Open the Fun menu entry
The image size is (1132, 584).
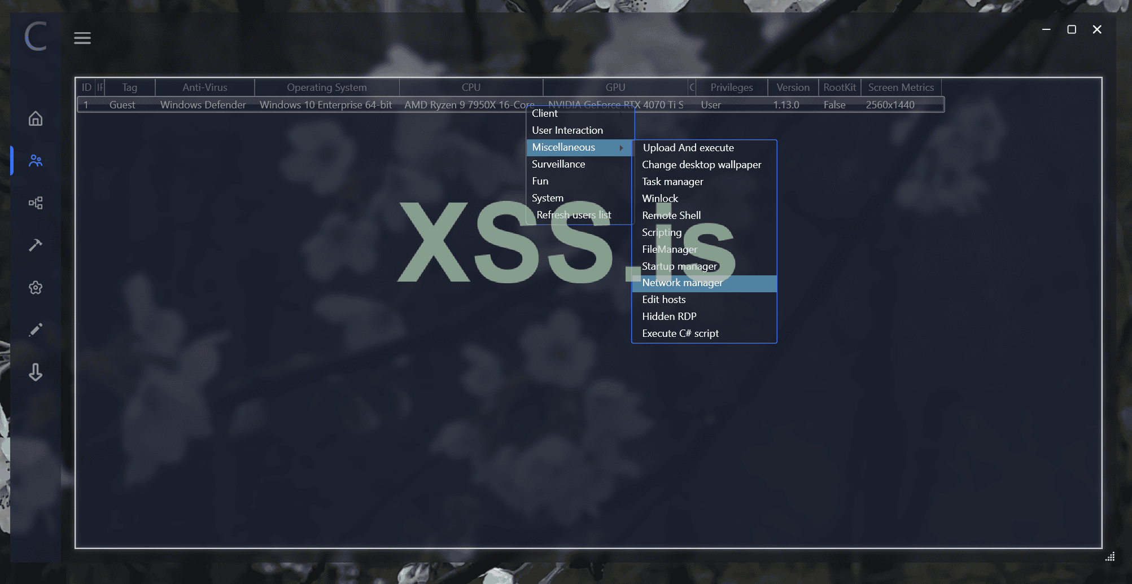pos(580,181)
